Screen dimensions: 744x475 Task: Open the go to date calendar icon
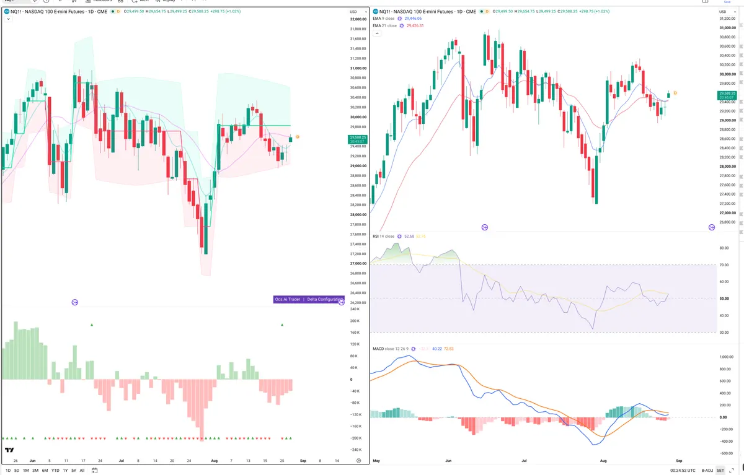94,471
